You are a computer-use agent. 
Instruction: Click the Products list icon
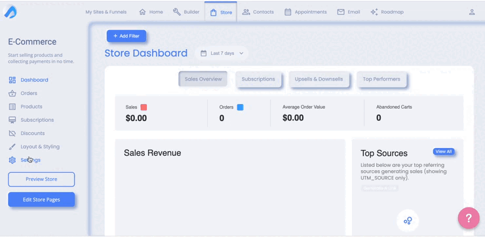point(12,107)
